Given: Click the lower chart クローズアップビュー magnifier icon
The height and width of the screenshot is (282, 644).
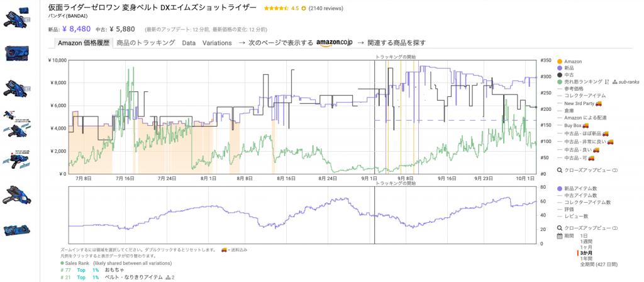Looking at the screenshot, I should click(x=560, y=227).
